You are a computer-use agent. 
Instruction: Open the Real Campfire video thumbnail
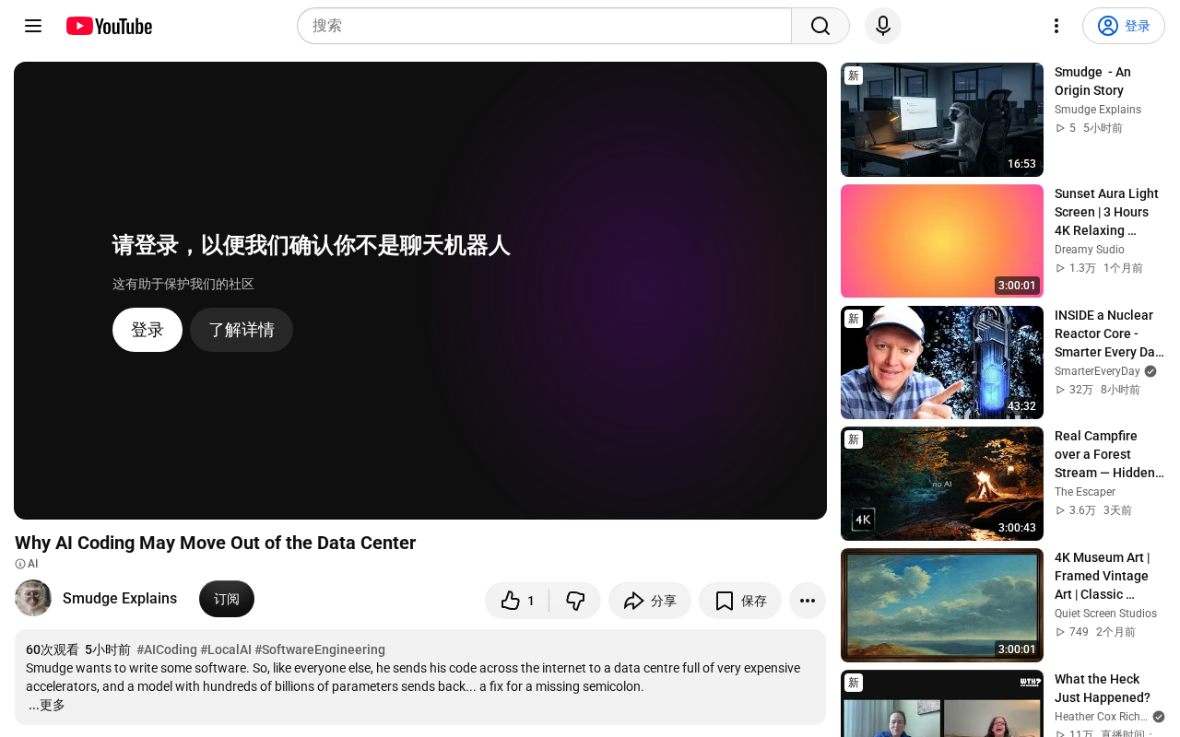(942, 484)
